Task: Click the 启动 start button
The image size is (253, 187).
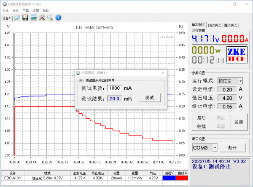Action: [201, 118]
